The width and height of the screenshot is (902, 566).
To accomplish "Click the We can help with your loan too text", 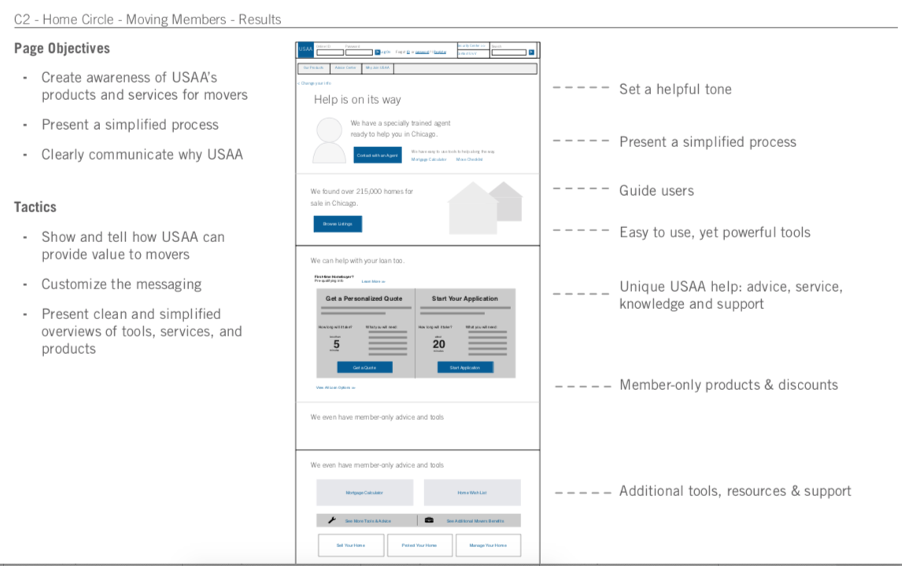I will click(x=357, y=260).
